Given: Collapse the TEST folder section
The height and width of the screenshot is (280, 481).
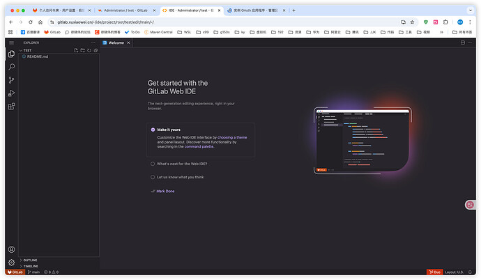Looking at the screenshot, I should pyautogui.click(x=26, y=50).
